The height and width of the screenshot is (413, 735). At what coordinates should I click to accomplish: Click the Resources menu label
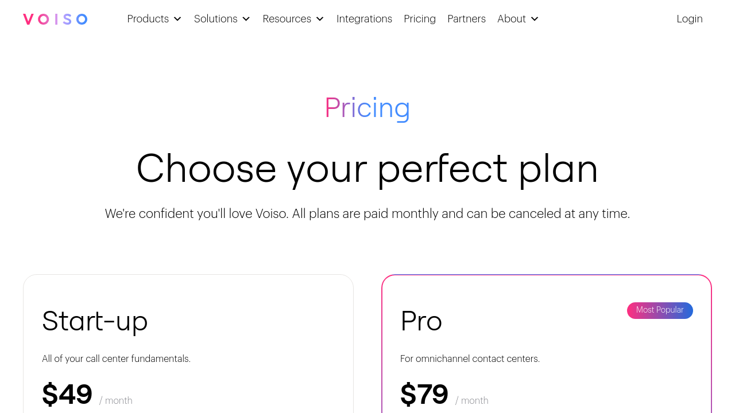click(287, 19)
